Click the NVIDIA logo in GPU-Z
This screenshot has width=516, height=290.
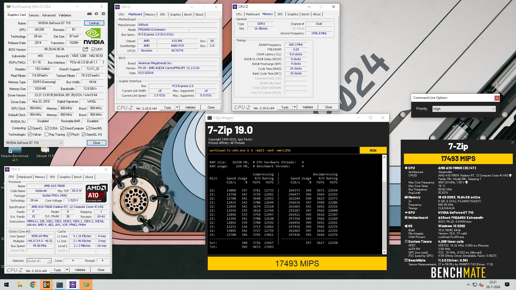(94, 37)
